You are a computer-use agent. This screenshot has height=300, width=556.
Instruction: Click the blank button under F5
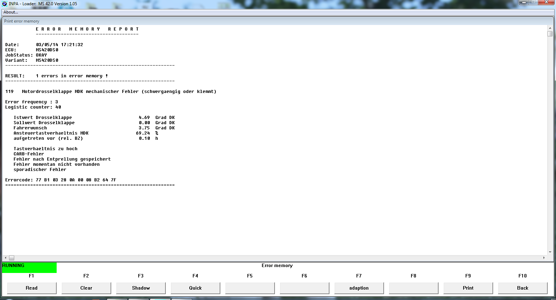(250, 288)
